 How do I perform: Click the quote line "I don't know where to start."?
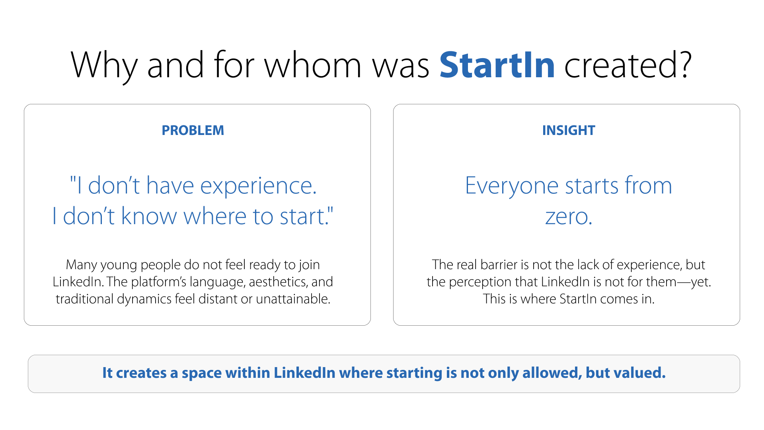point(193,216)
